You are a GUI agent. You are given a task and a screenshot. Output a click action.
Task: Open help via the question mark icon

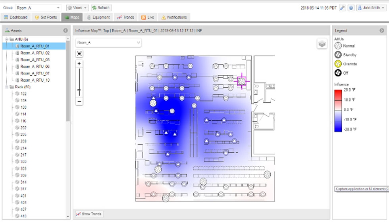(x=351, y=8)
